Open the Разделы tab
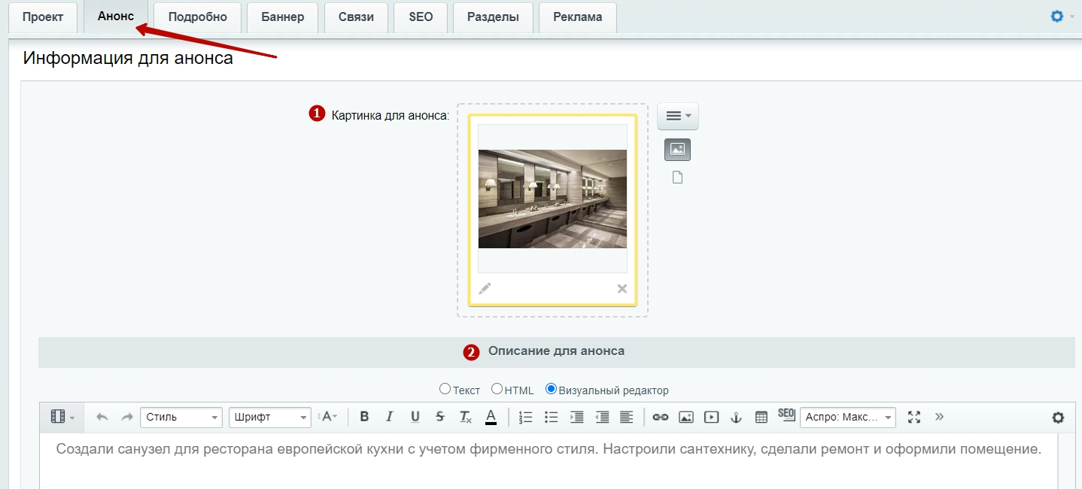Image resolution: width=1082 pixels, height=489 pixels. pos(493,17)
